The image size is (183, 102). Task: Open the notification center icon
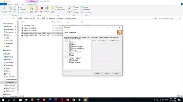(x=179, y=100)
